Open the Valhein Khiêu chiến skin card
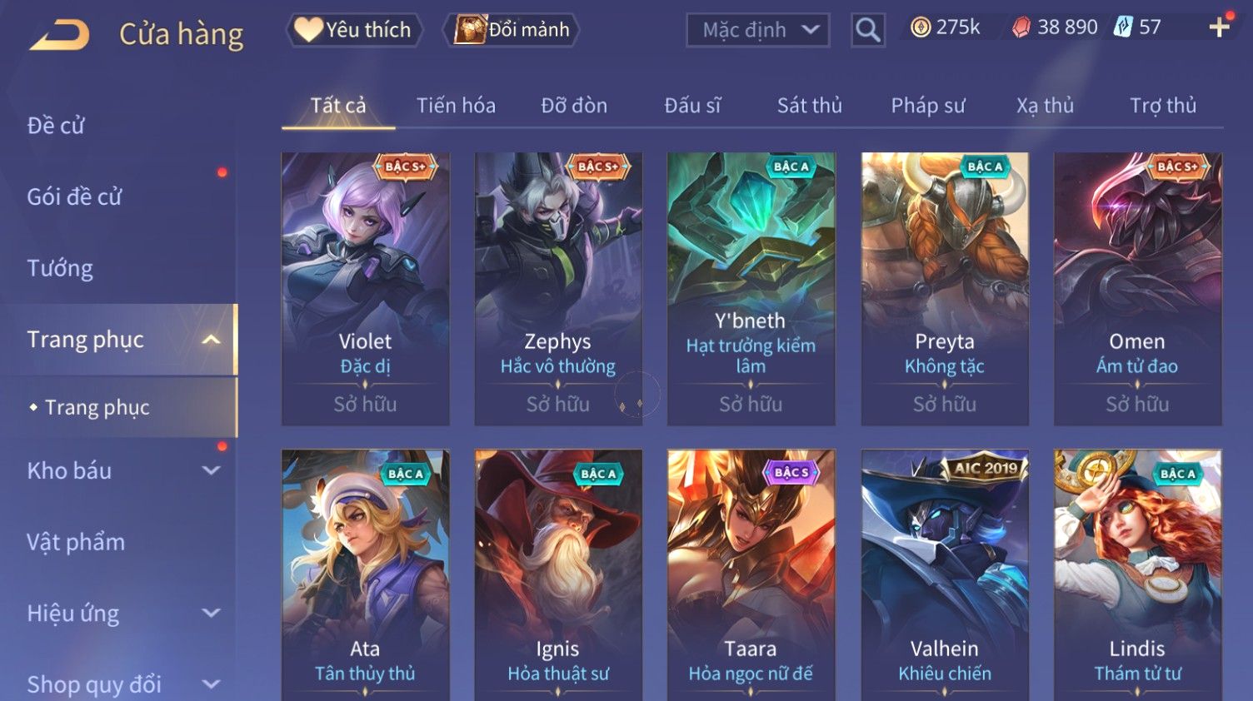Viewport: 1253px width, 701px height. (x=945, y=574)
